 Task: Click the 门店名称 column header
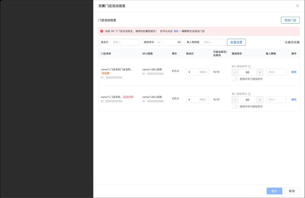coord(106,53)
